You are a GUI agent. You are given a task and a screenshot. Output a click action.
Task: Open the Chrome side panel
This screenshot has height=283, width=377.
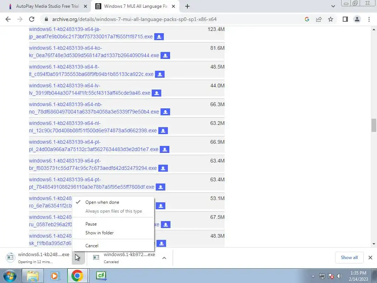pos(345,19)
